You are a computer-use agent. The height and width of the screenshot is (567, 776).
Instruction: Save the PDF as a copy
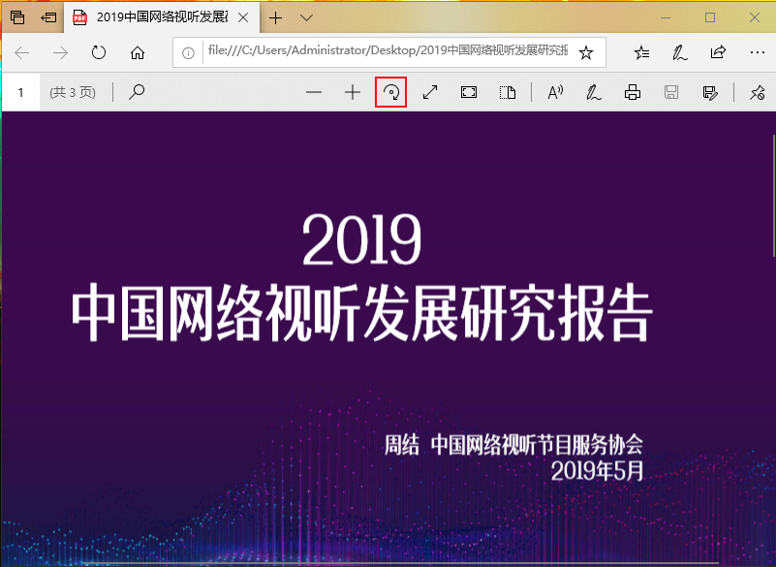[710, 92]
